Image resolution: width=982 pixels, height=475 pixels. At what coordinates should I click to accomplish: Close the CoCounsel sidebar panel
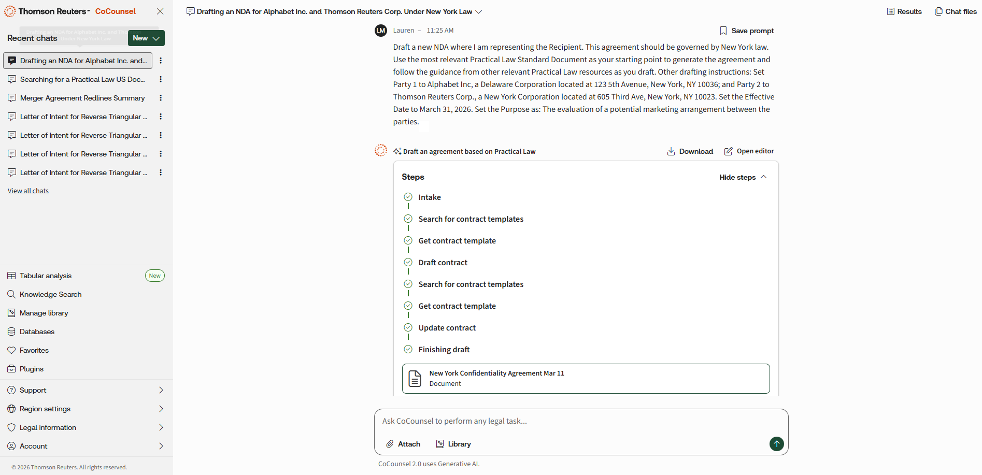click(x=160, y=11)
